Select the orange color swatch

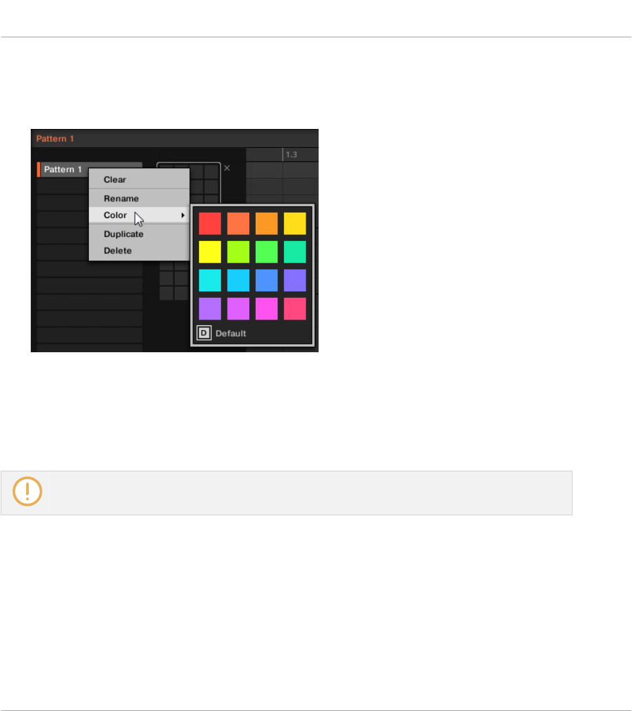(266, 223)
